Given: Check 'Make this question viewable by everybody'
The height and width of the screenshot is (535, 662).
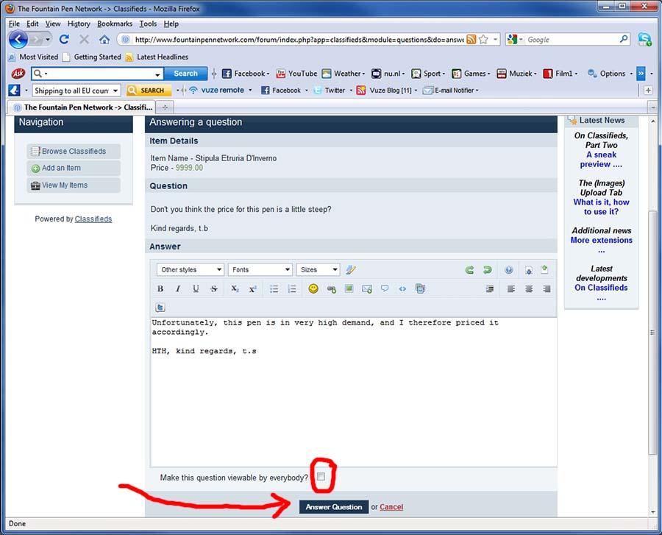Looking at the screenshot, I should click(321, 477).
